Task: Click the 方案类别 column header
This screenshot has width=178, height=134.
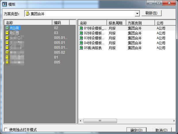Action: (140, 23)
